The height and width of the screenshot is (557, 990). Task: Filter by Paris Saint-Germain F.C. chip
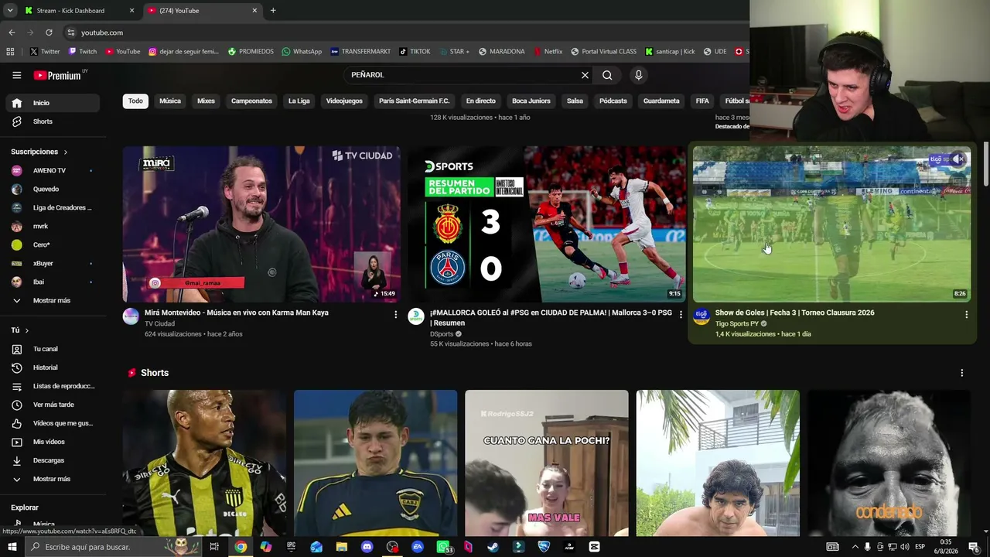click(414, 101)
